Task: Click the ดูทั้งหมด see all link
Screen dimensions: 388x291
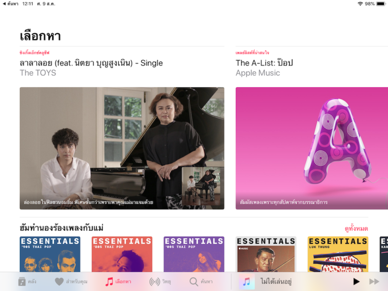Action: point(356,228)
